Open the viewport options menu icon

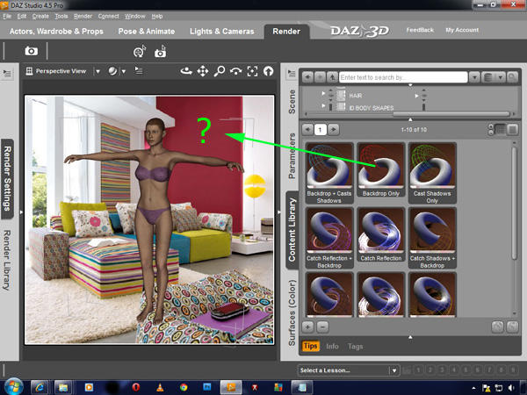coord(139,70)
